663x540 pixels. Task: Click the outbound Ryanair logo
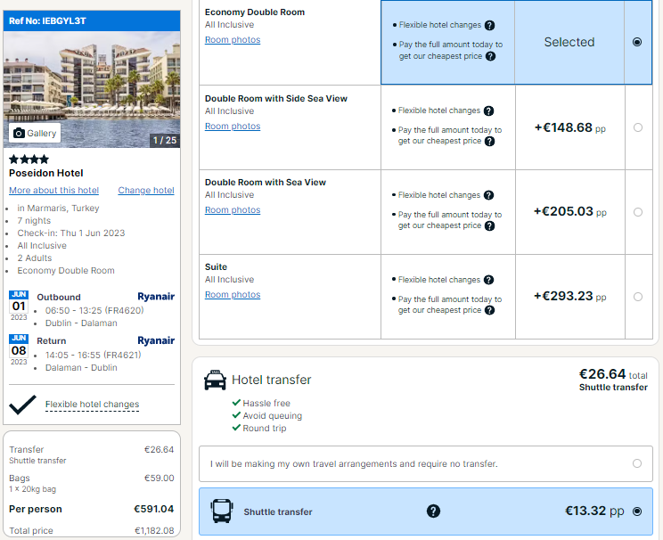pyautogui.click(x=156, y=297)
